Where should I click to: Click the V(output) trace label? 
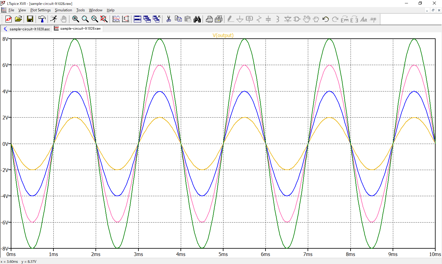point(223,35)
